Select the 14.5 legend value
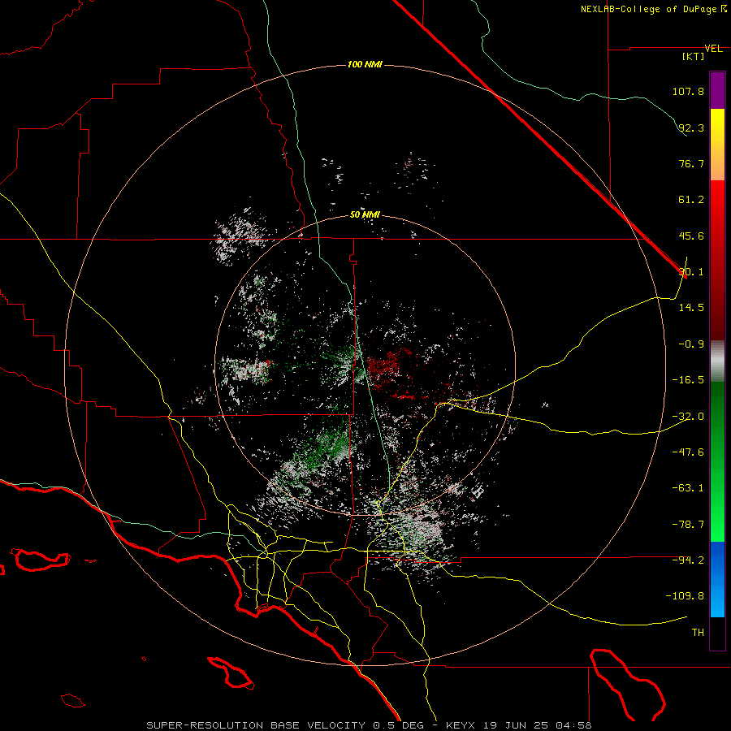The height and width of the screenshot is (731, 731). coord(691,308)
